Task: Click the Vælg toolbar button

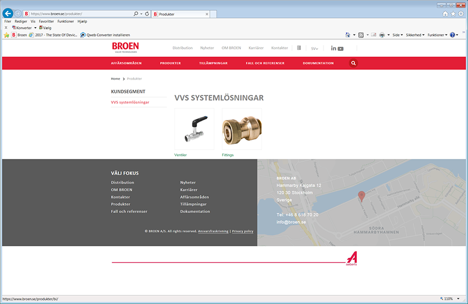Action: tap(45, 28)
